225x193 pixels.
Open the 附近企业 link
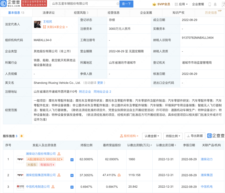click(x=85, y=92)
